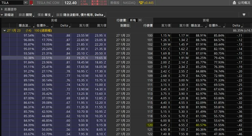Viewport: 252px width, 136px height.
Task: Select the highlighted strike 120
Action: tap(150, 125)
